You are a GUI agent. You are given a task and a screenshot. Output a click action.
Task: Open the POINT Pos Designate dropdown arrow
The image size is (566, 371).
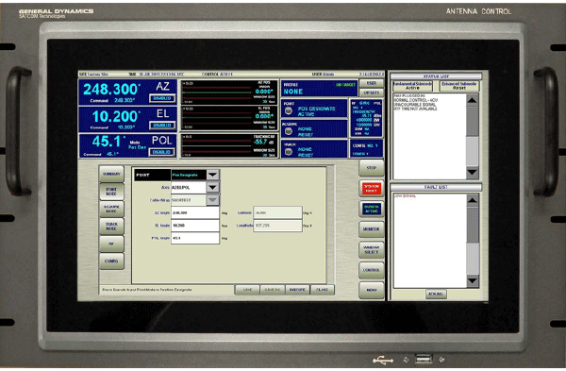tap(212, 175)
